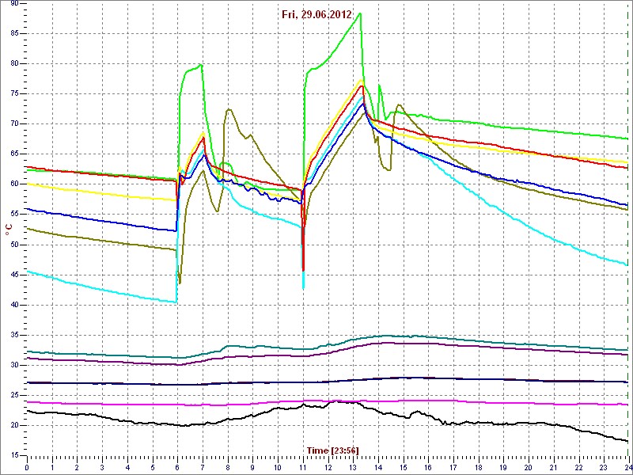633x475 pixels.
Task: Click hour 21 on the time axis
Action: [554, 467]
